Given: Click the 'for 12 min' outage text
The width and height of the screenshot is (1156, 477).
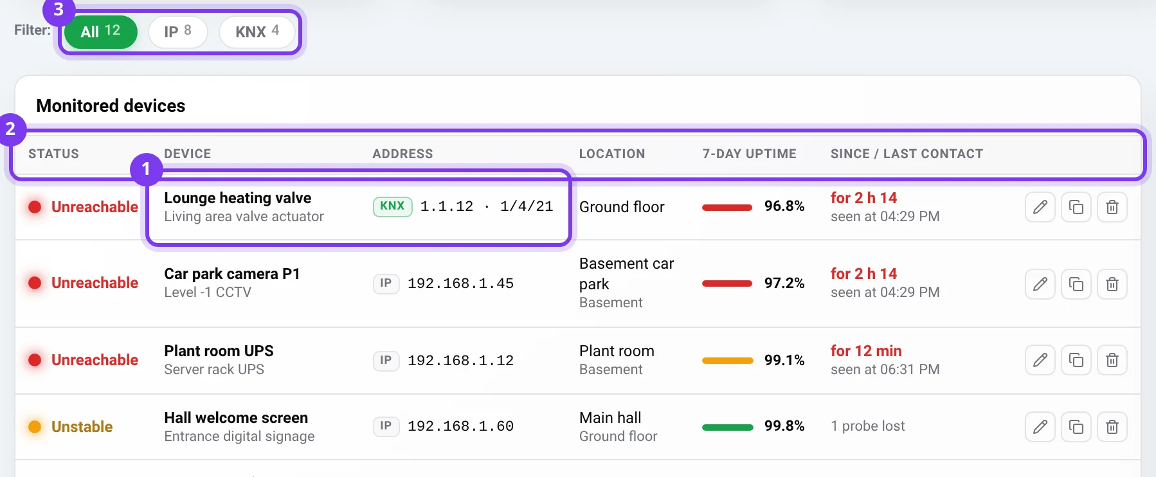Looking at the screenshot, I should tap(866, 351).
